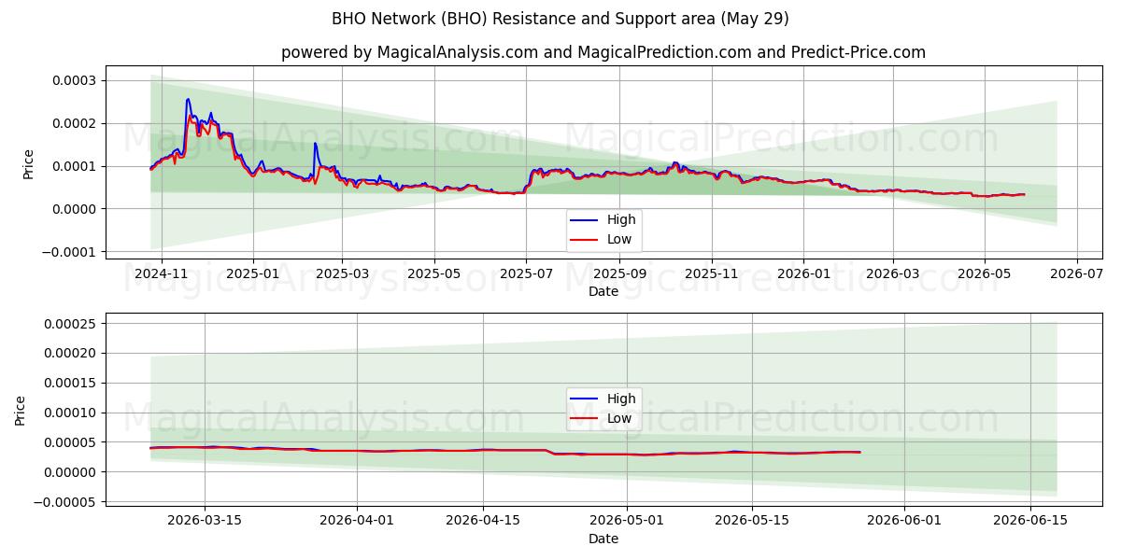Click the top chart x-axis label 2025-09

tap(619, 274)
